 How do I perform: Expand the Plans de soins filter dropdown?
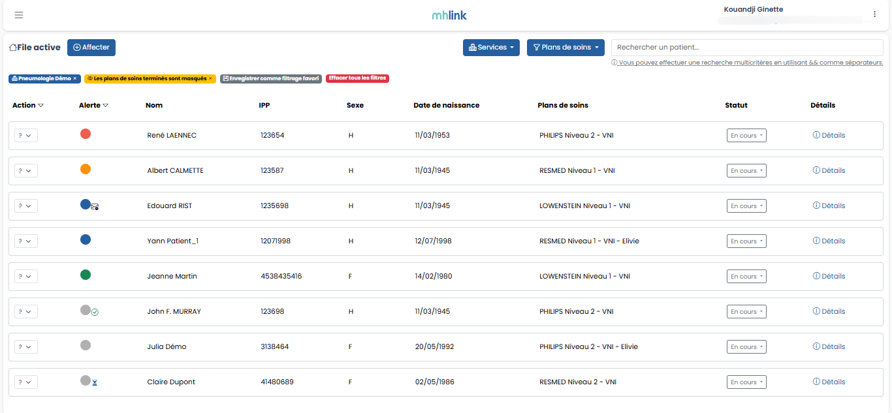point(565,48)
